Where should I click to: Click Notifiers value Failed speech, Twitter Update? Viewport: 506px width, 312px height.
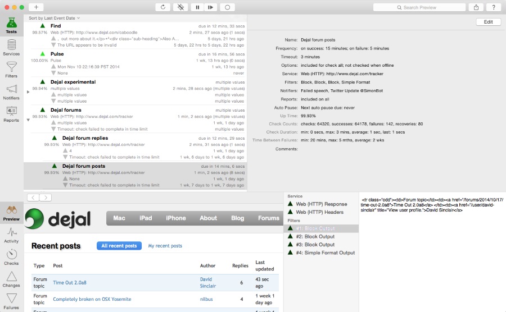342,91
